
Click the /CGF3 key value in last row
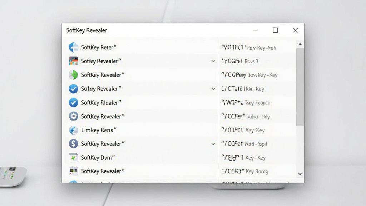point(245,171)
